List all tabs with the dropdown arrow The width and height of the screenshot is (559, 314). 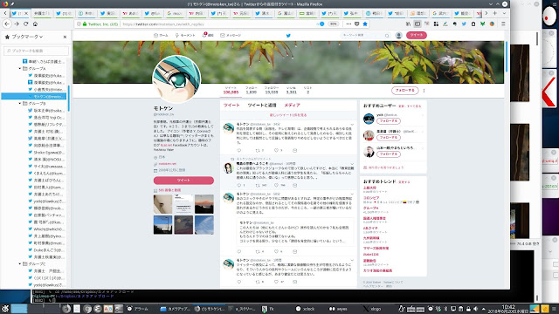pyautogui.click(x=504, y=13)
